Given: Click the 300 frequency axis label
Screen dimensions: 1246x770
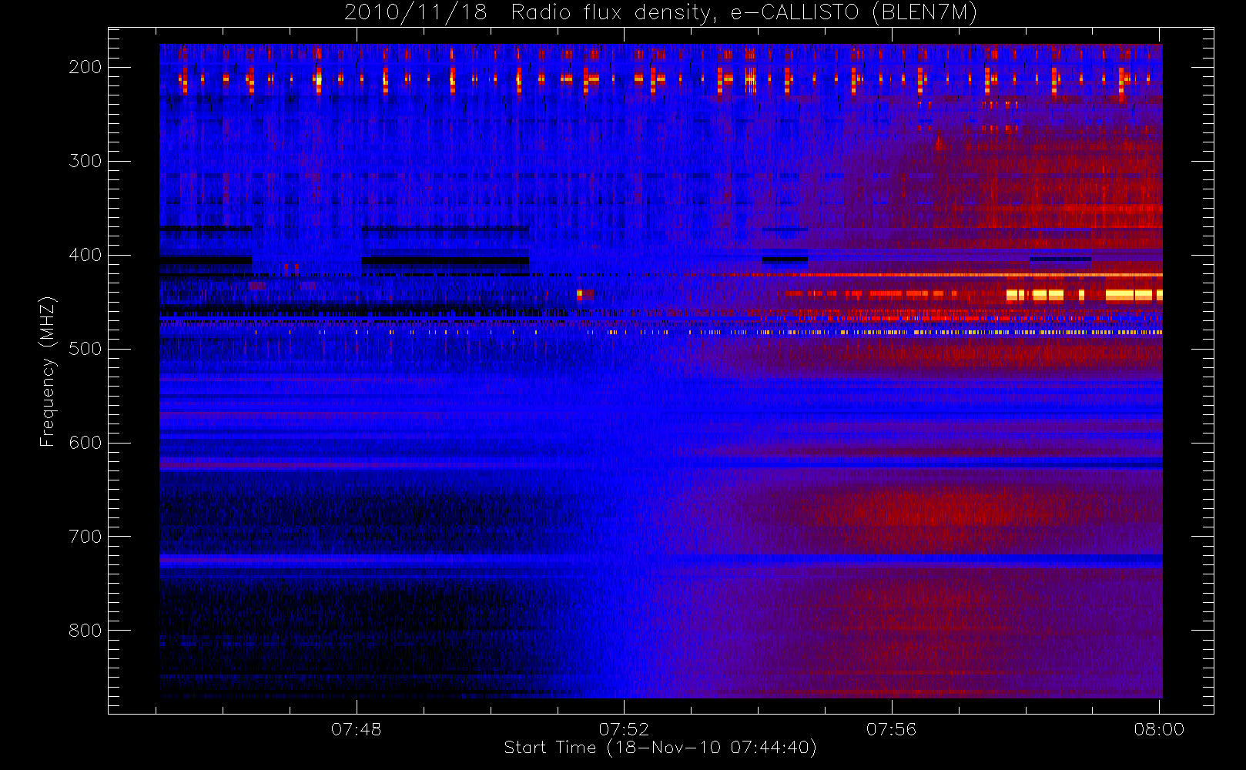Looking at the screenshot, I should tap(85, 161).
